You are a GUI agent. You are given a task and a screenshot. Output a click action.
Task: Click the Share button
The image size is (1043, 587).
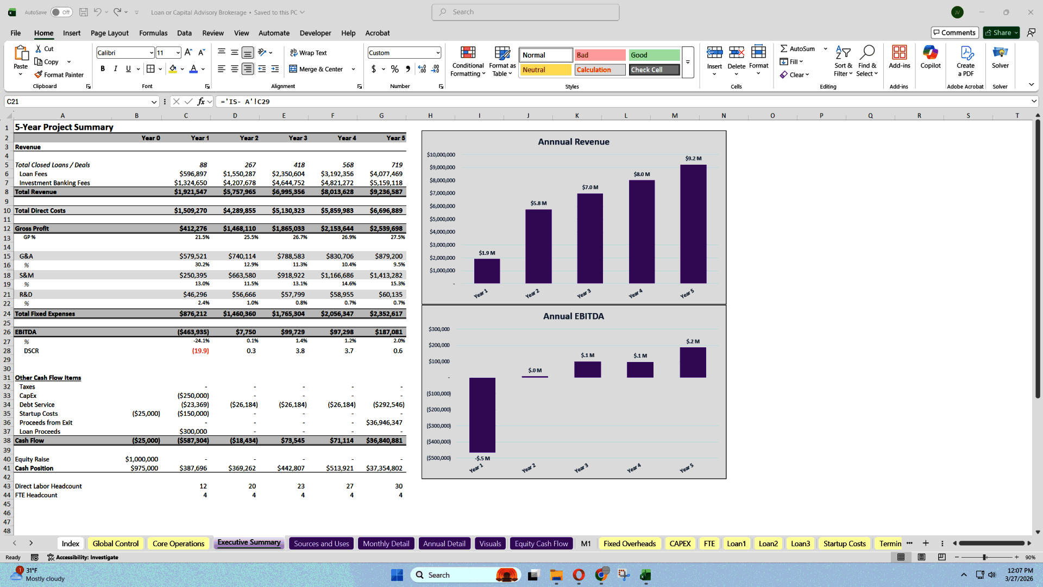[x=1000, y=32]
